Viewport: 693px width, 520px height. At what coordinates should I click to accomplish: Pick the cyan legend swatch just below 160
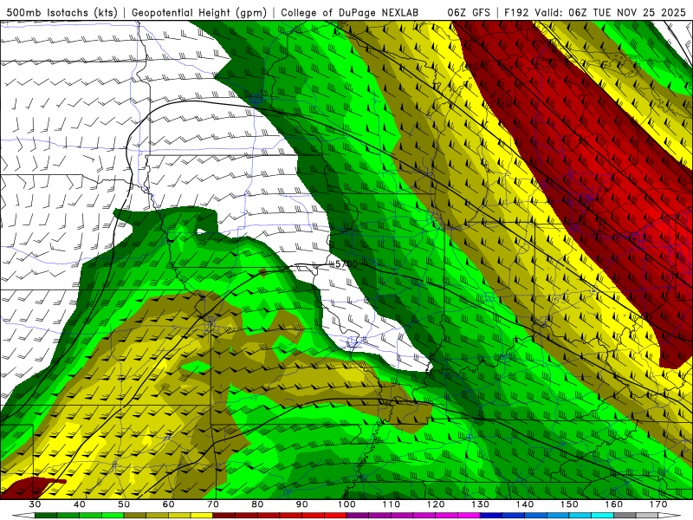tap(602, 515)
